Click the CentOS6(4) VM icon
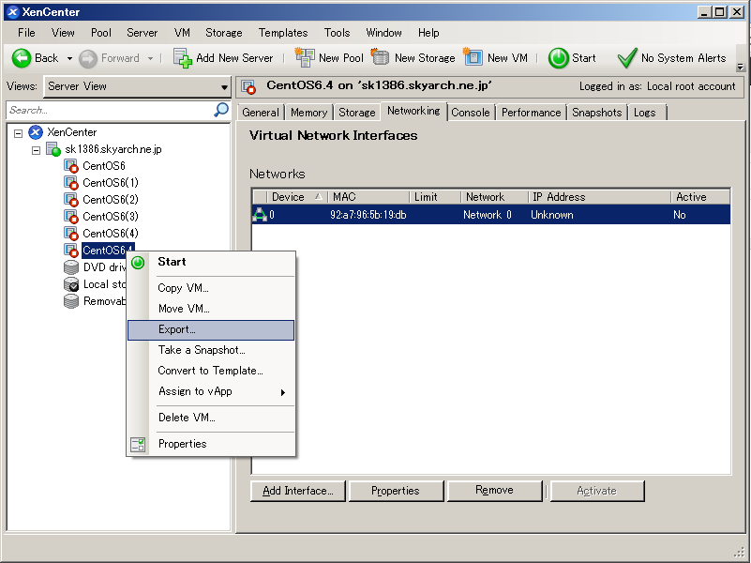This screenshot has width=751, height=563. (71, 234)
